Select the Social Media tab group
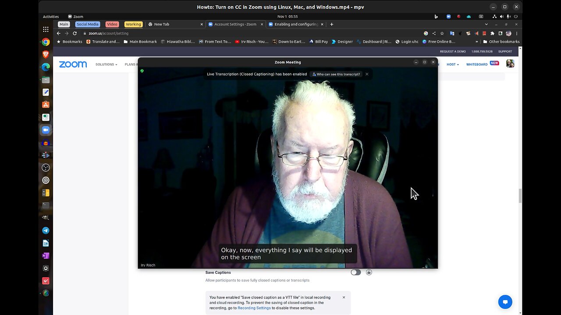Screen dimensions: 561x315 [x=87, y=24]
